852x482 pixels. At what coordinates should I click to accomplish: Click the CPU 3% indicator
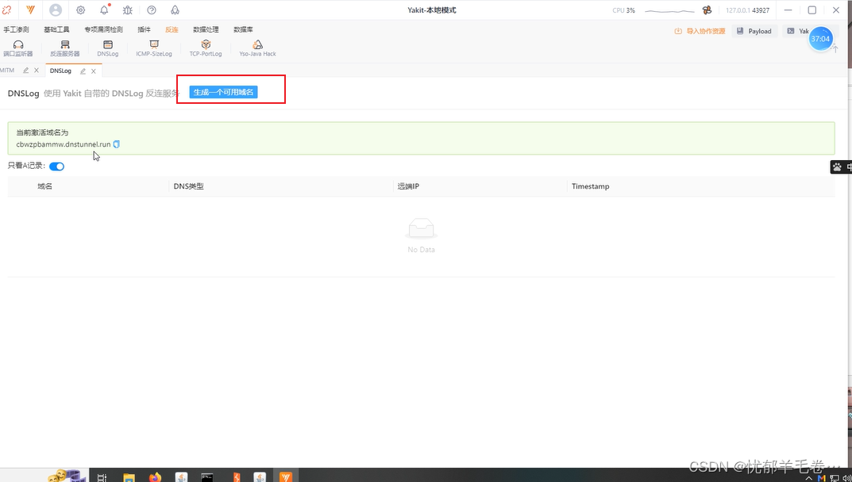click(x=623, y=10)
